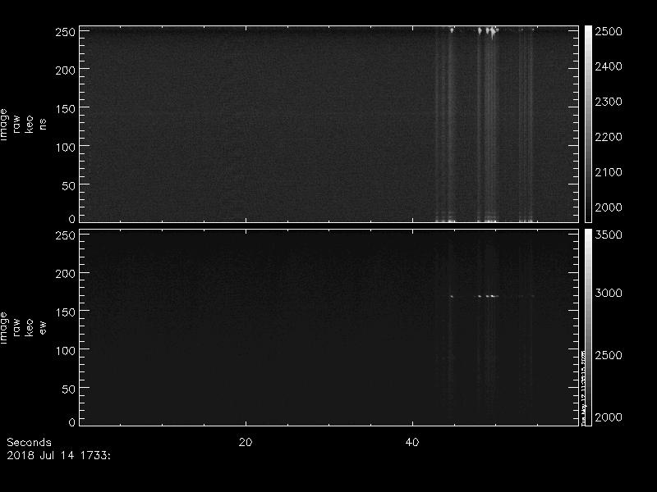Click '250' on the ns keogram y-axis
The image size is (657, 492).
pos(66,32)
